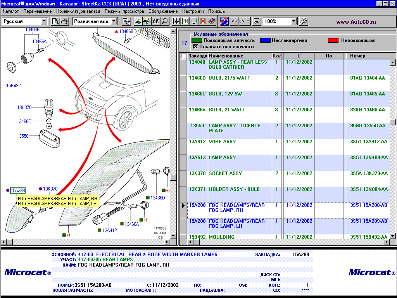Click the 13466D callout in the diagram

157,198
